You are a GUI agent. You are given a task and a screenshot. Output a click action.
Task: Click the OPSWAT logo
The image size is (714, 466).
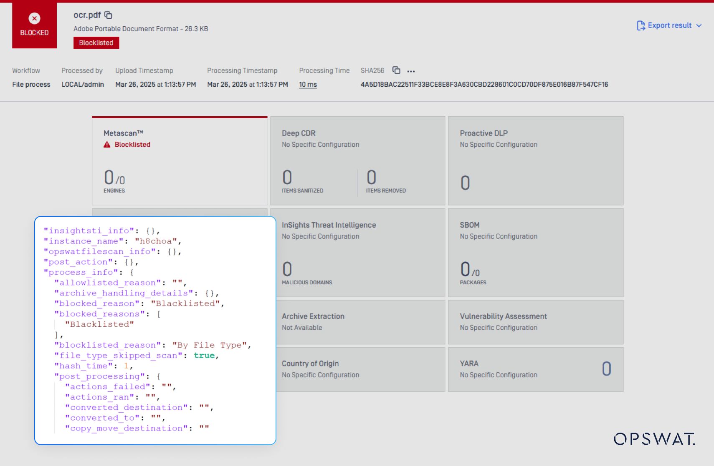[x=654, y=439]
